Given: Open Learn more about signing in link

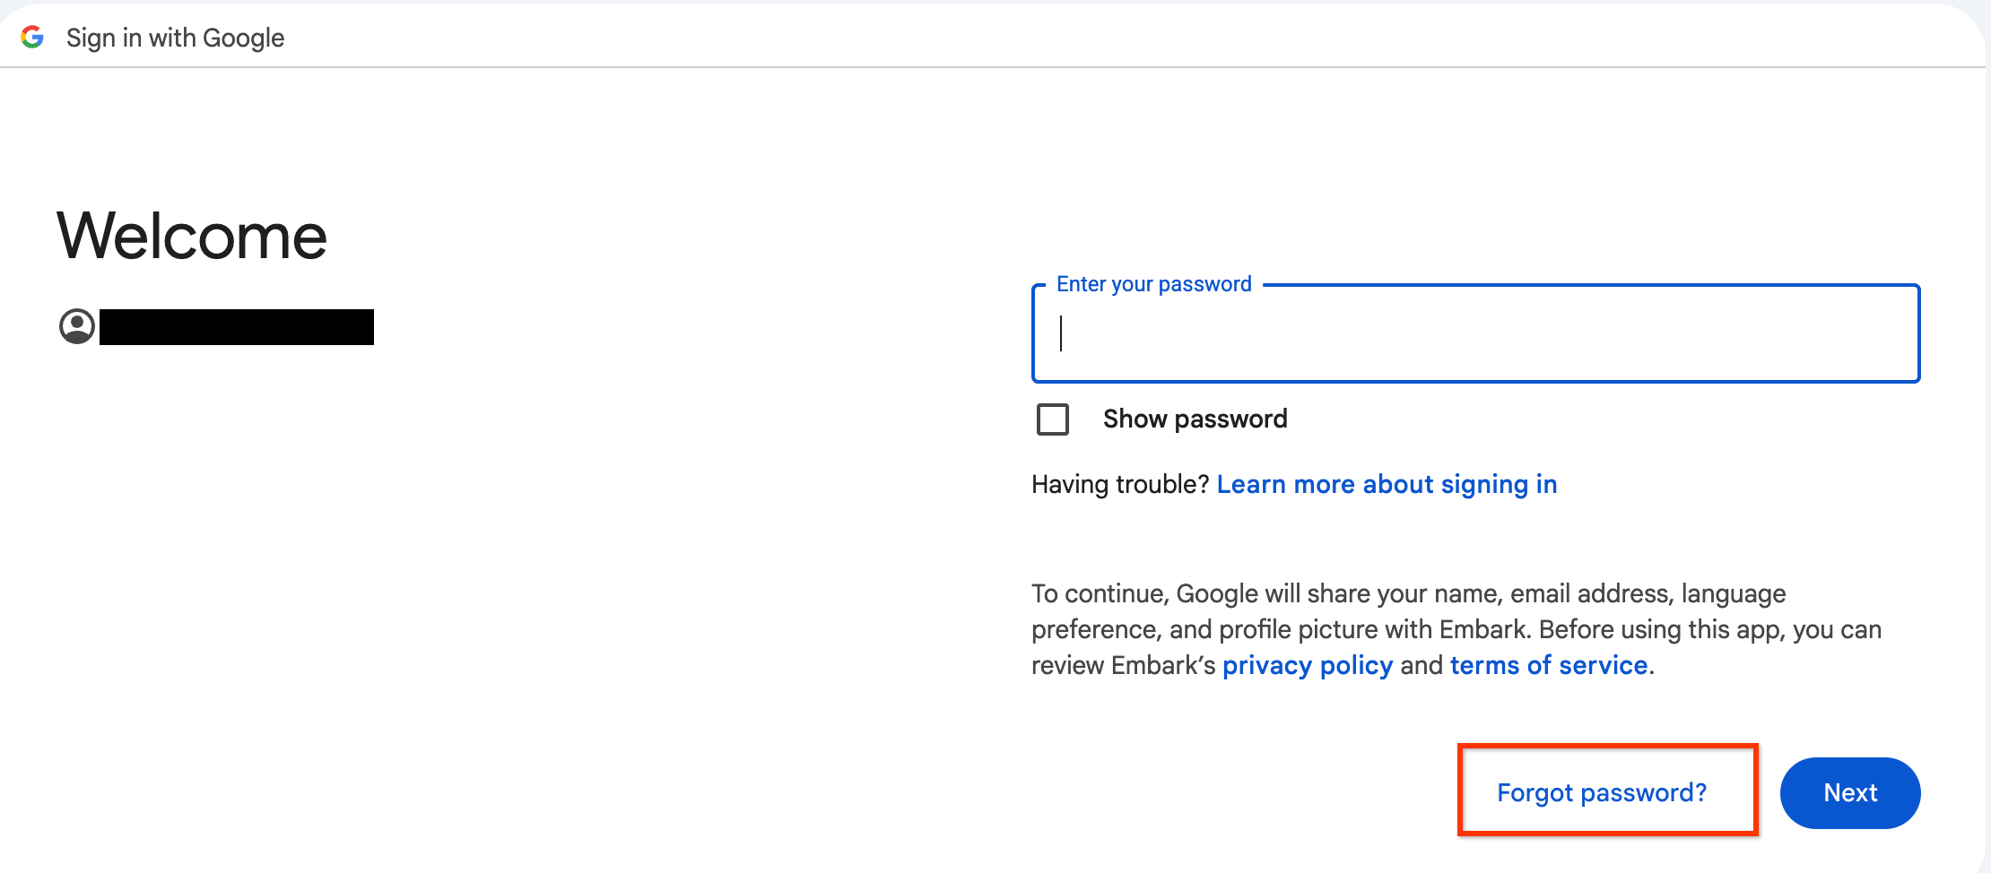Looking at the screenshot, I should [1387, 484].
